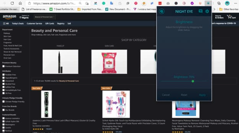Check the Alcohol Free checkbox

tap(3, 84)
